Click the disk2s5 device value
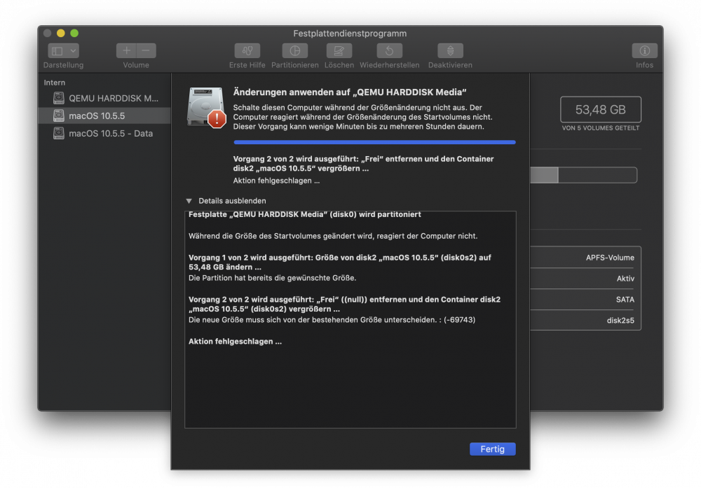The width and height of the screenshot is (701, 488). pyautogui.click(x=620, y=321)
